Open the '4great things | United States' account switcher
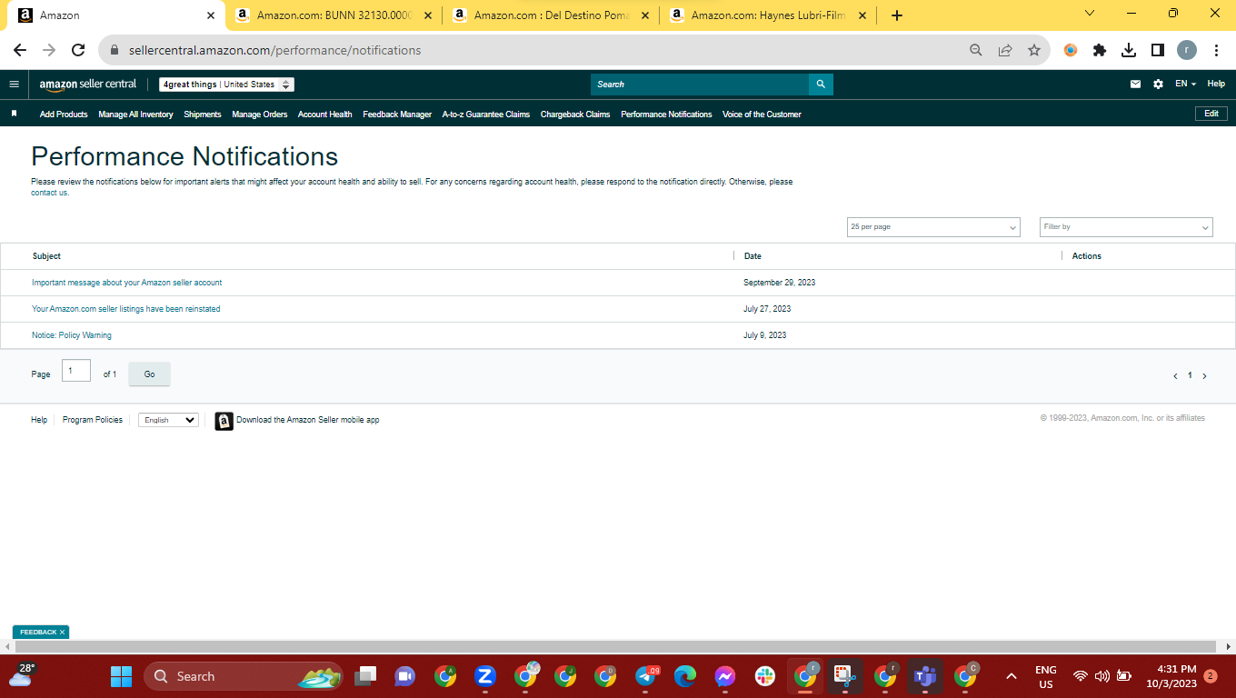The width and height of the screenshot is (1236, 698). (x=226, y=85)
